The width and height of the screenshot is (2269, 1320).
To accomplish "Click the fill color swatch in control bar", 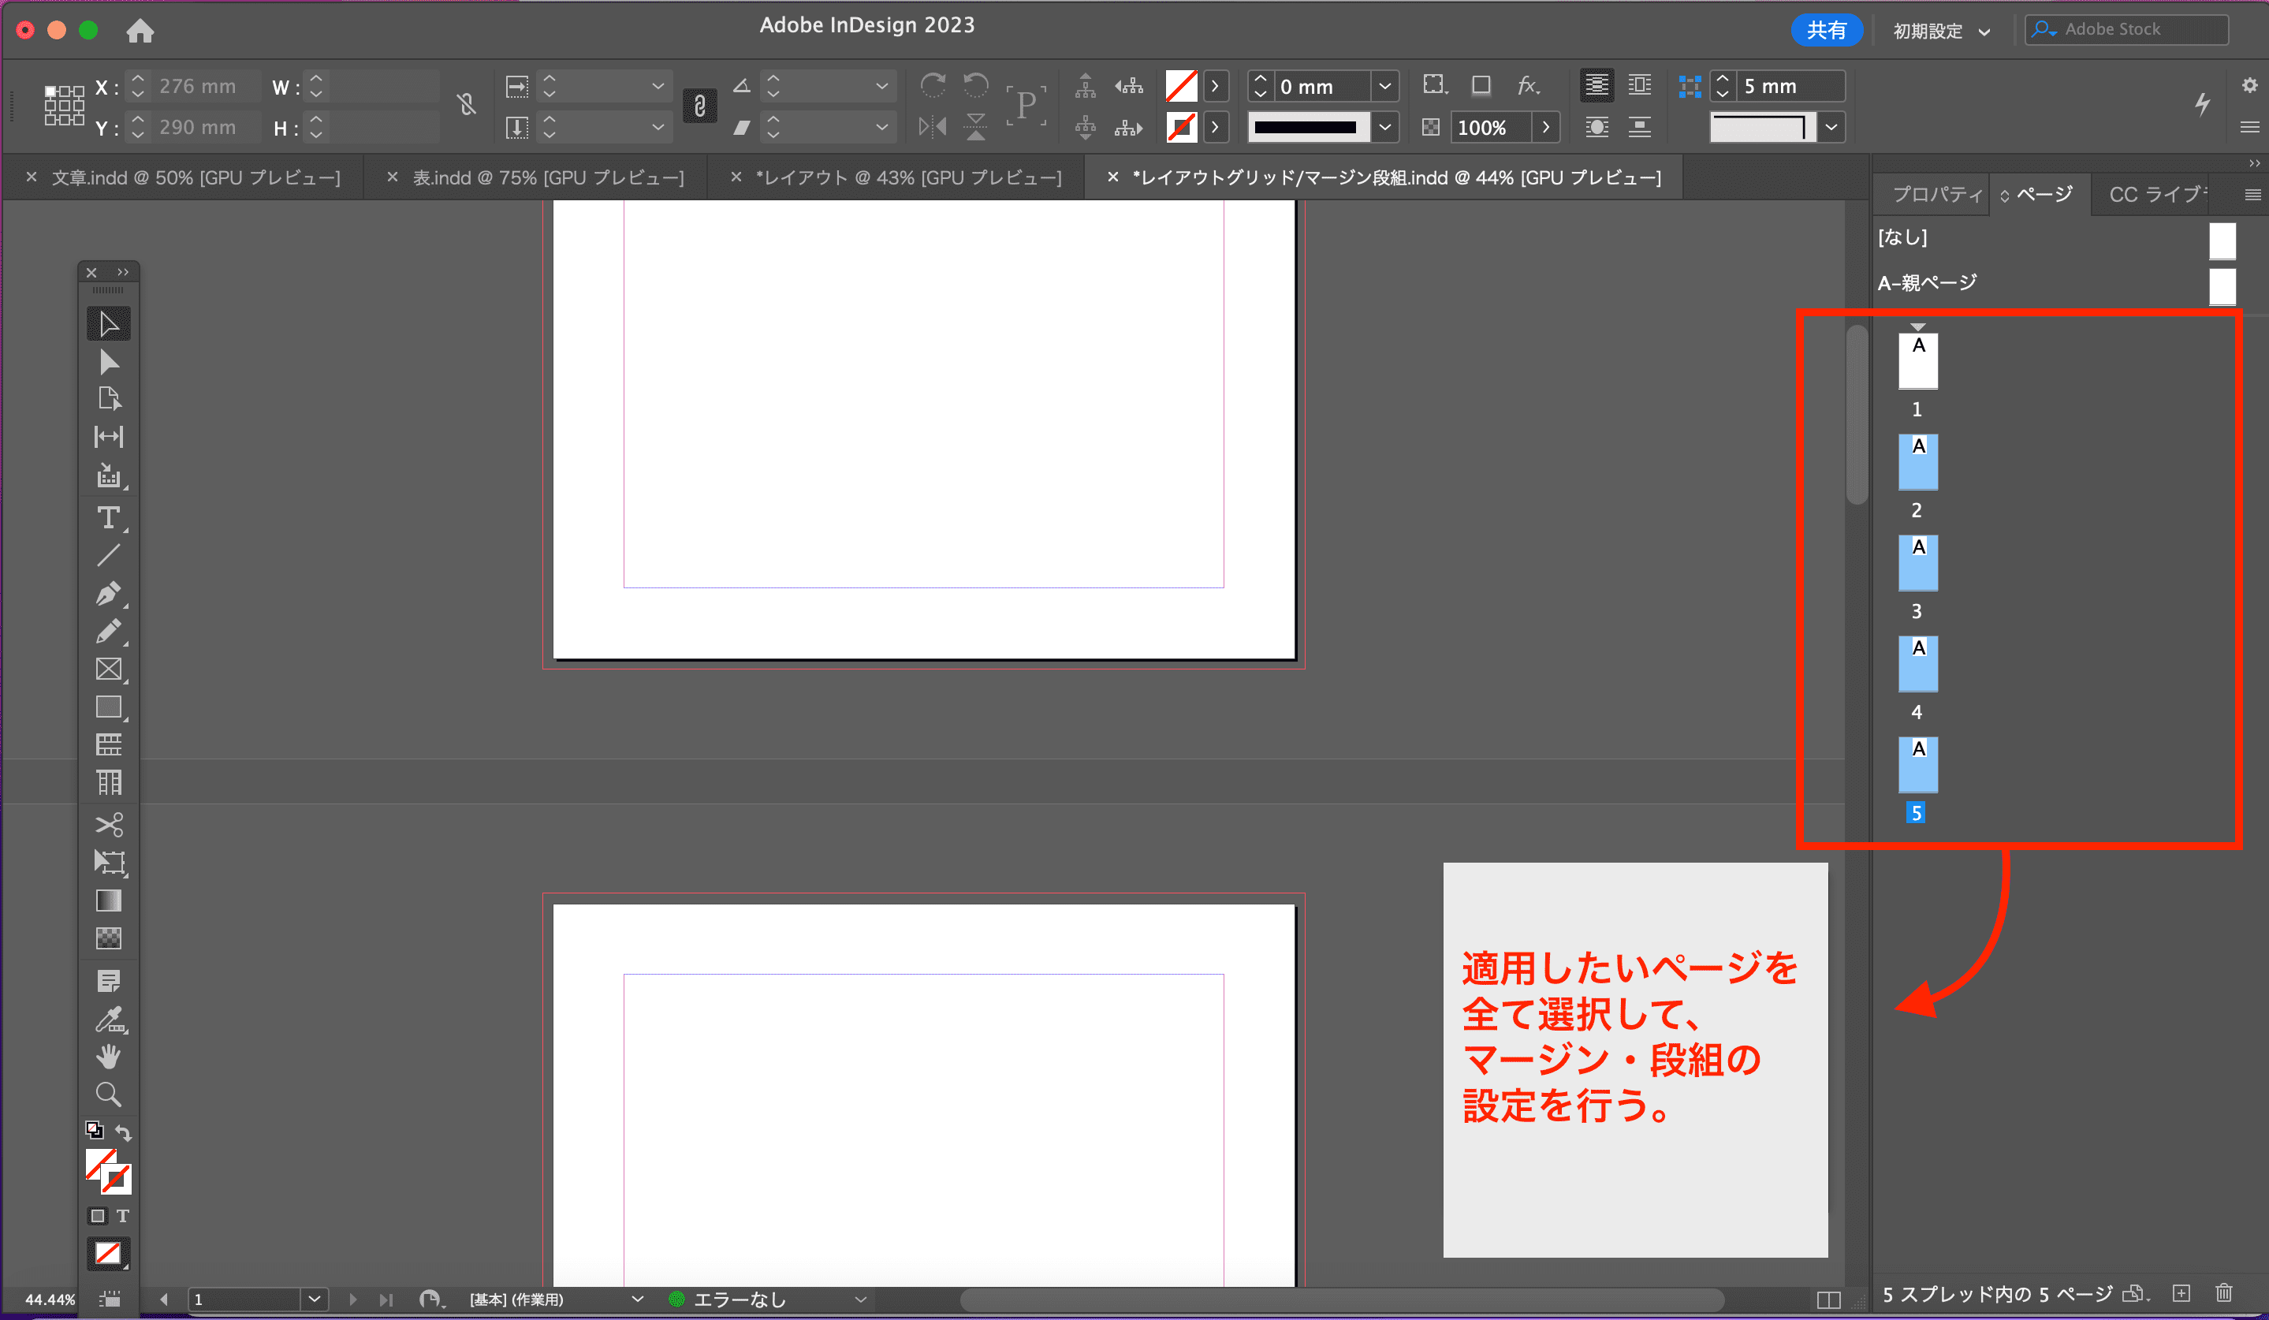I will click(x=1181, y=87).
